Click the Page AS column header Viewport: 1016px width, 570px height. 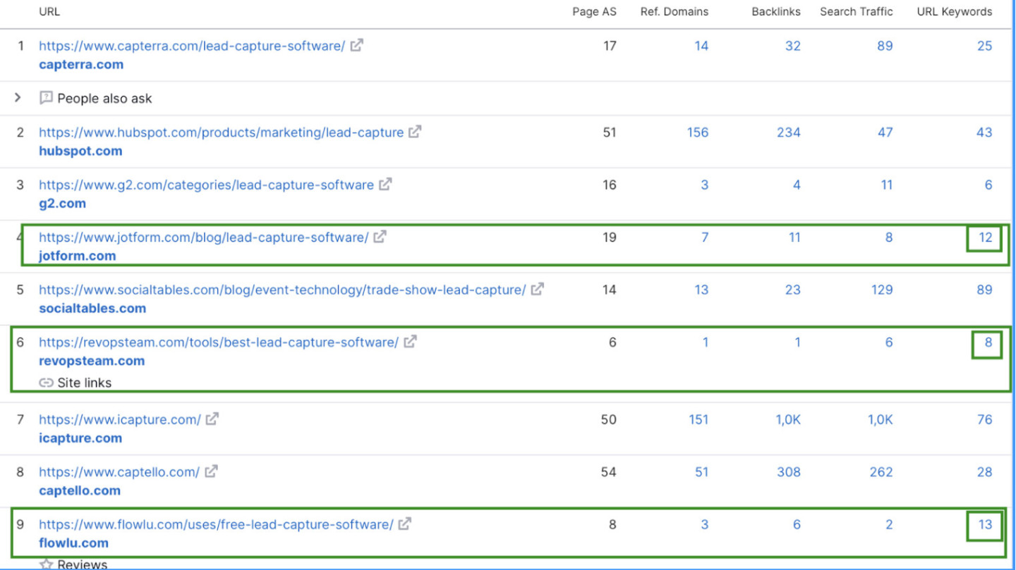pos(594,11)
